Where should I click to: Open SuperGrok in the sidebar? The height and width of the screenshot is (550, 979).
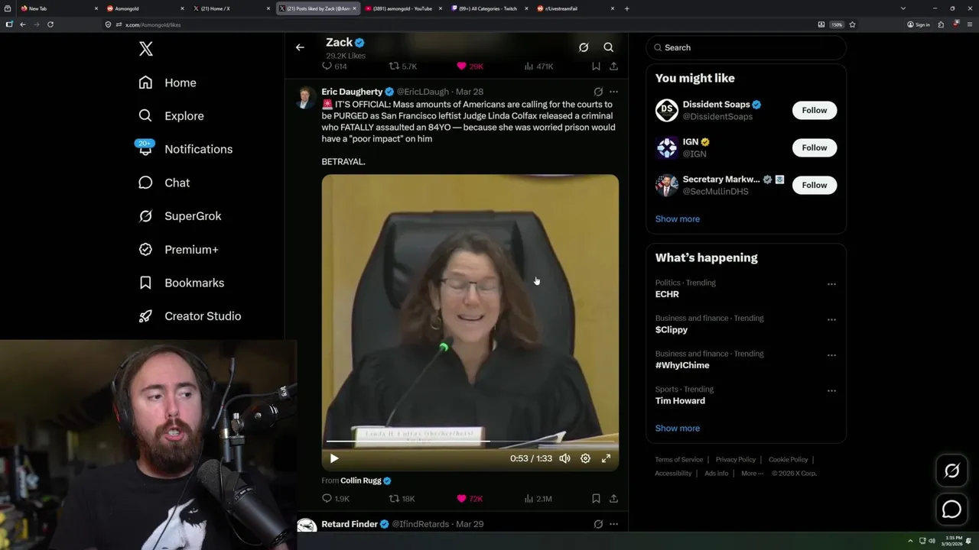180,216
